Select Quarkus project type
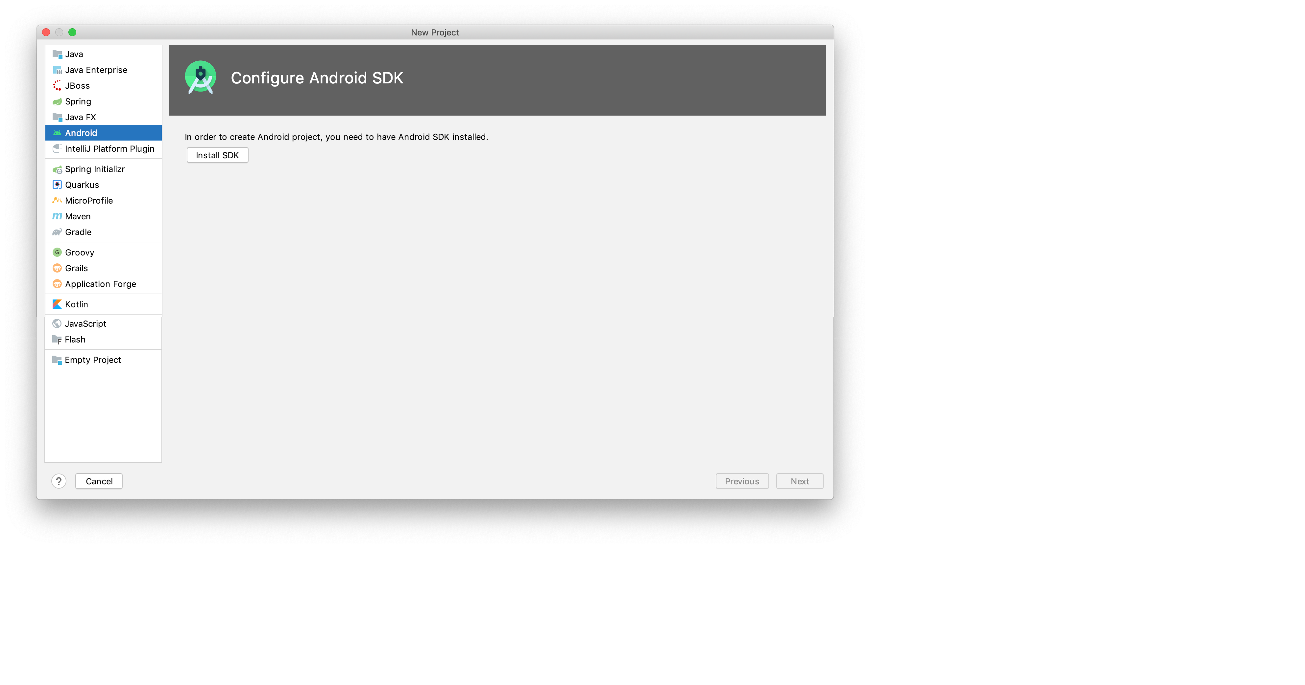This screenshot has width=1305, height=685. tap(81, 185)
